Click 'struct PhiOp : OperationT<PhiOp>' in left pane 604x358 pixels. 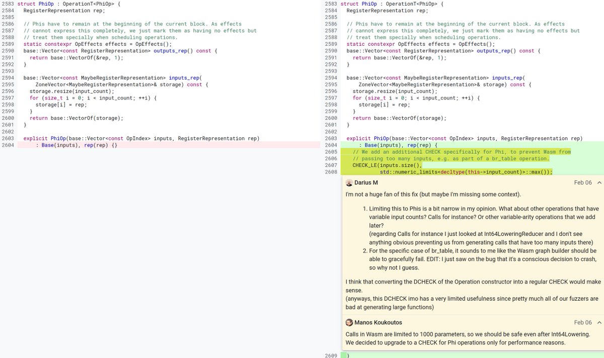click(69, 4)
